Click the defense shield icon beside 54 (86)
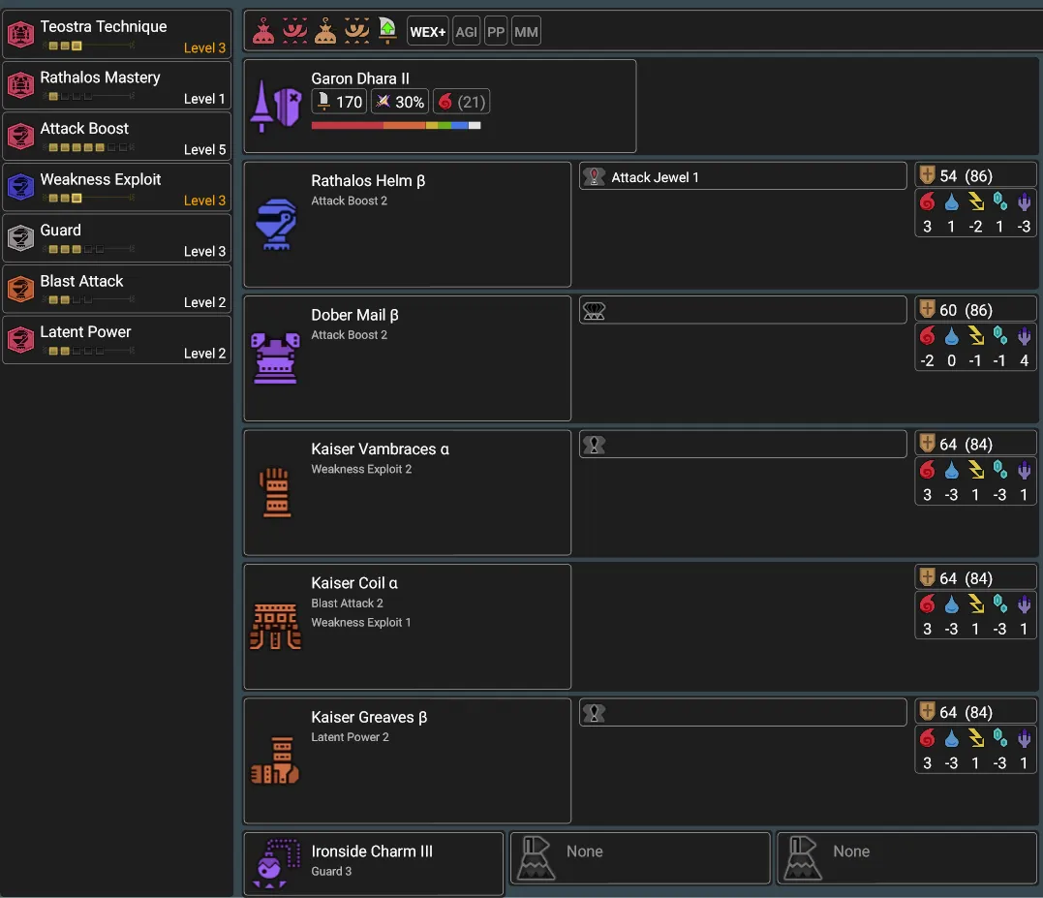 pyautogui.click(x=927, y=175)
